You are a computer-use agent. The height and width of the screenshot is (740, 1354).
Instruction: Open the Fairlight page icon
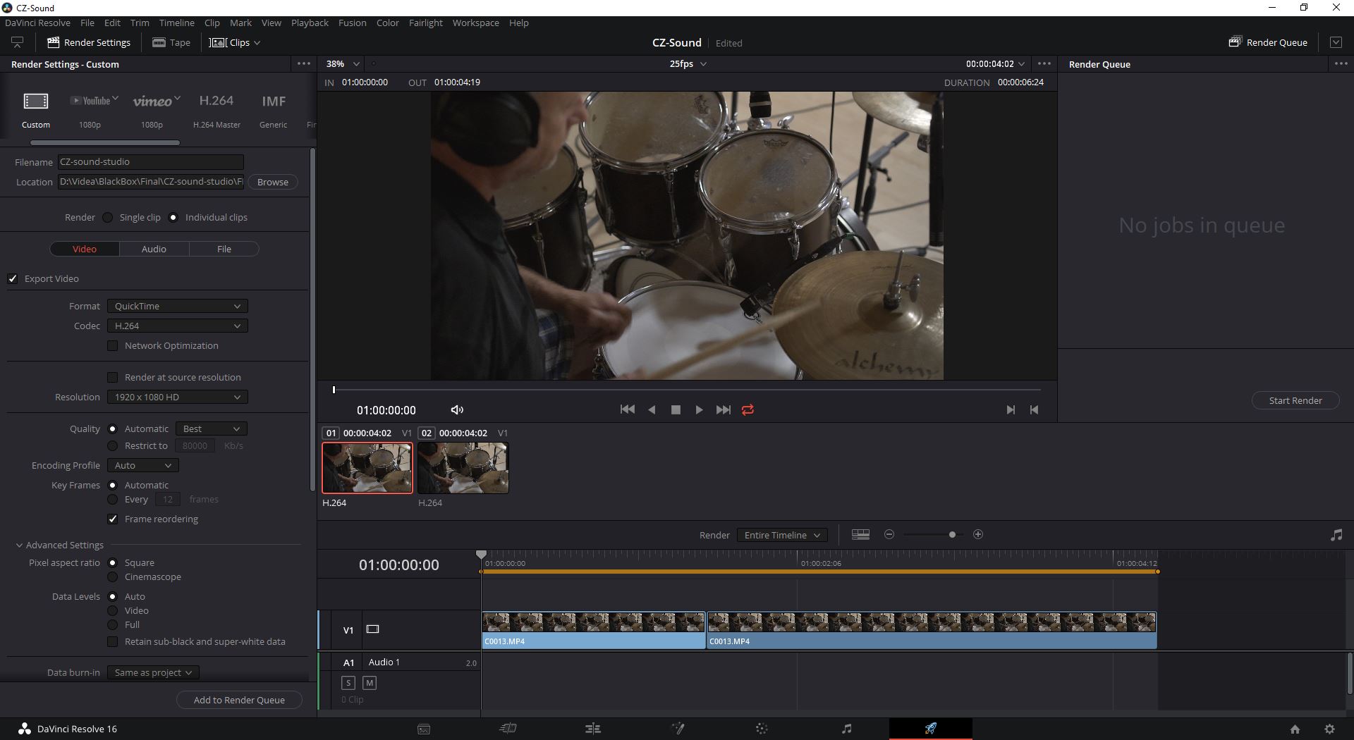(847, 729)
